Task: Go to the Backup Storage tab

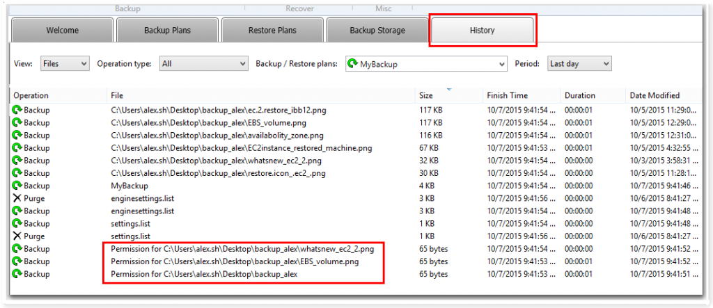Action: click(377, 31)
